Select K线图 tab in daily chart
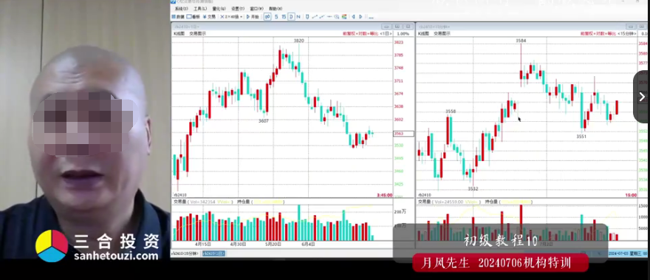 179,33
